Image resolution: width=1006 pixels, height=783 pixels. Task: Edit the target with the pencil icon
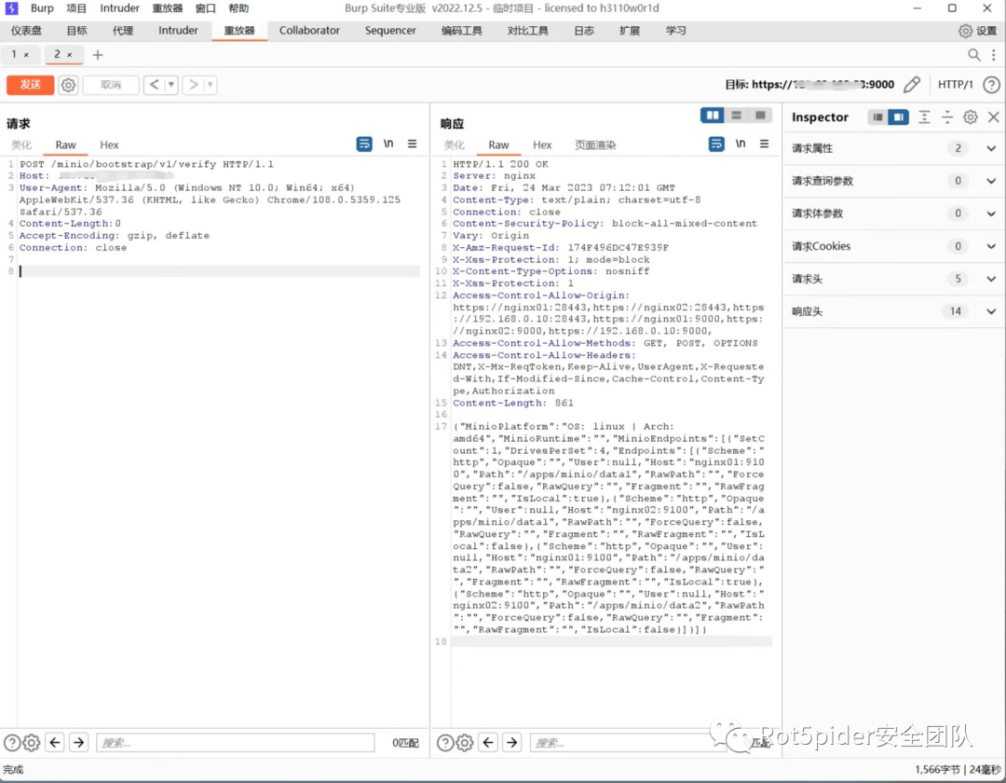[912, 85]
